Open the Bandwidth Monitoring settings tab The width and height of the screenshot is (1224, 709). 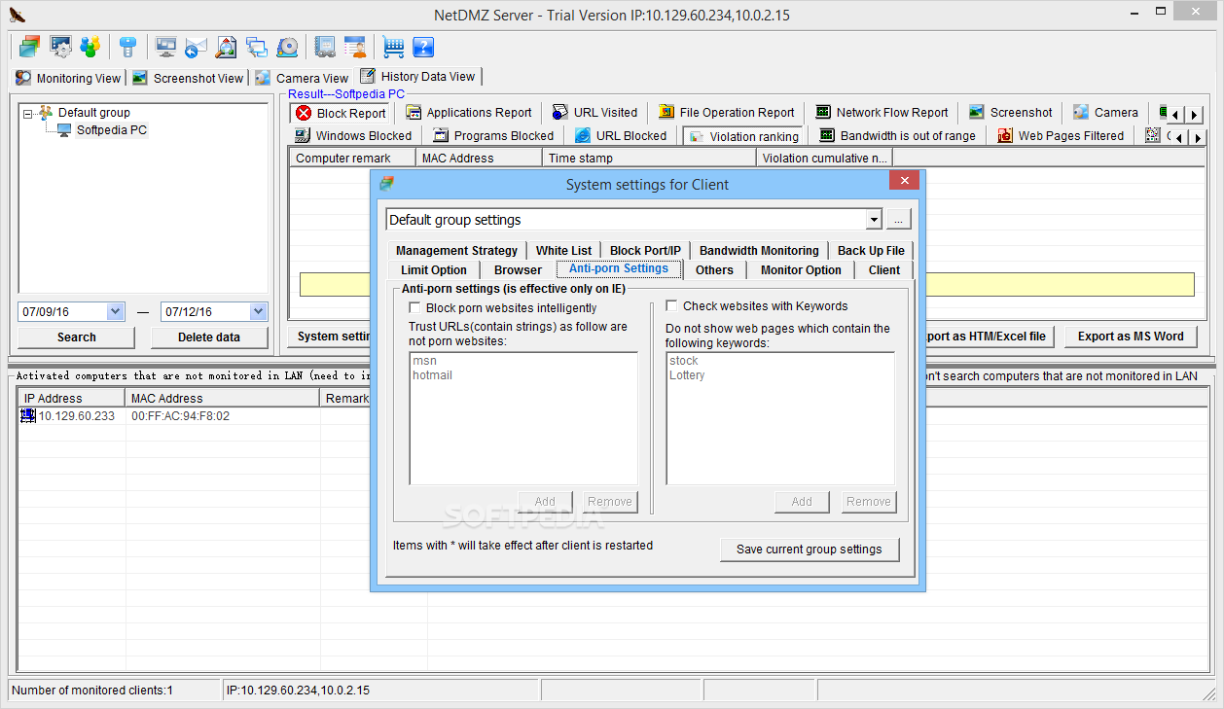[x=759, y=251]
